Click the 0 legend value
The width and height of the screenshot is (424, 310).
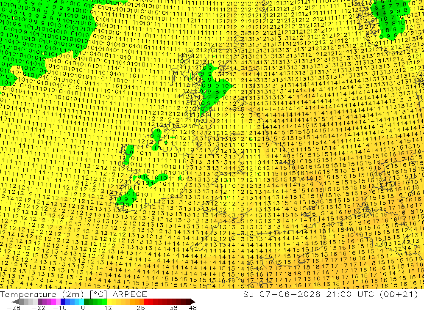tap(83, 308)
